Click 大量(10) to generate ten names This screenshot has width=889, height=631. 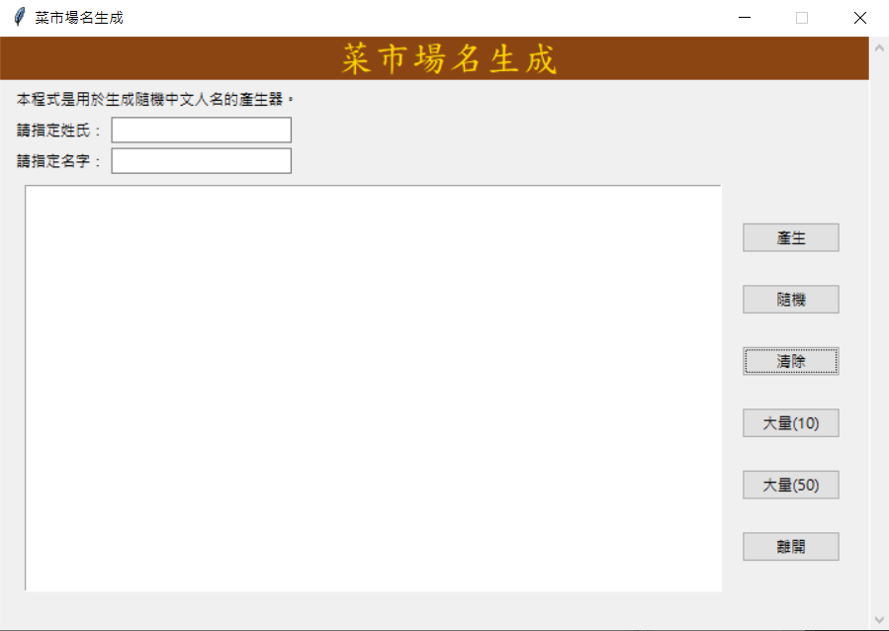[790, 422]
